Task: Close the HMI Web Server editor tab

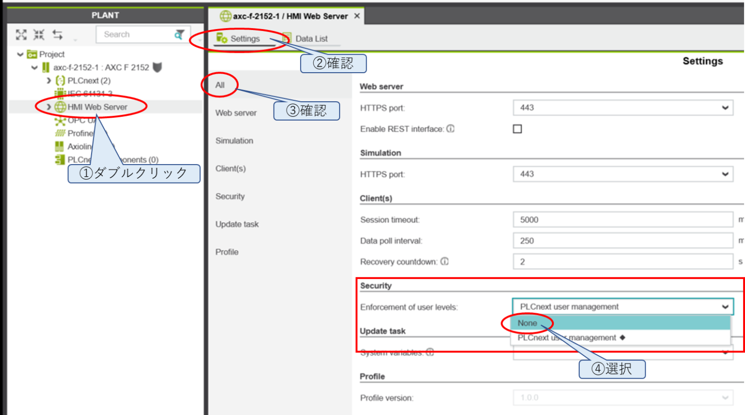Action: [x=357, y=16]
